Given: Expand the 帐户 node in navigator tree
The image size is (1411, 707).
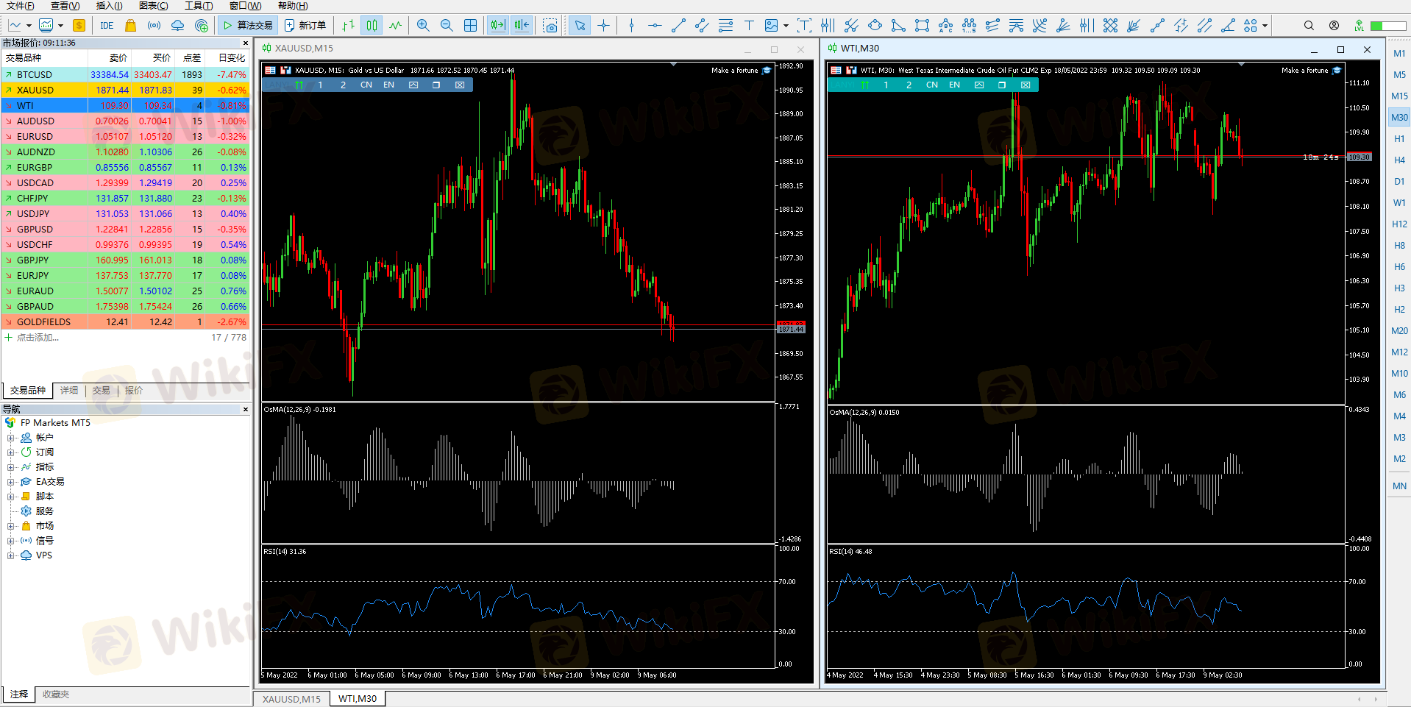Looking at the screenshot, I should [x=11, y=438].
